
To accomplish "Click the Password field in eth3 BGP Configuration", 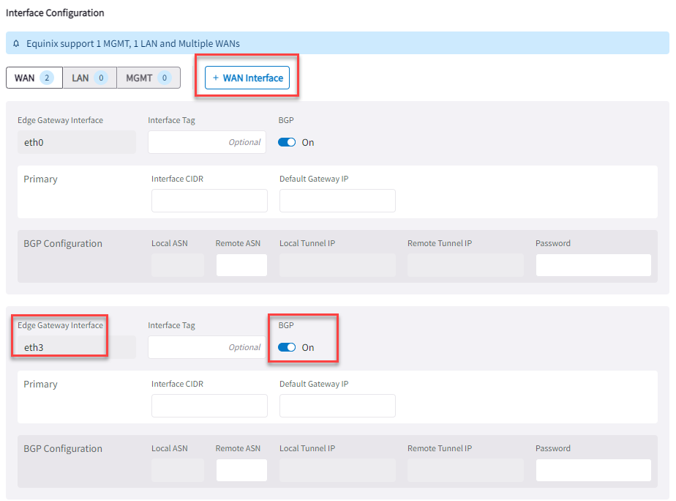I will coord(593,470).
